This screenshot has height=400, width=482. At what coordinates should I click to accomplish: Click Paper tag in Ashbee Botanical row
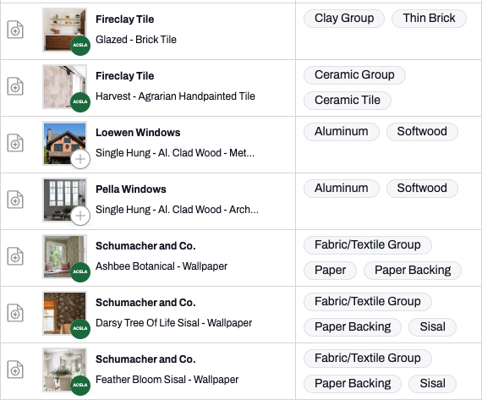330,271
